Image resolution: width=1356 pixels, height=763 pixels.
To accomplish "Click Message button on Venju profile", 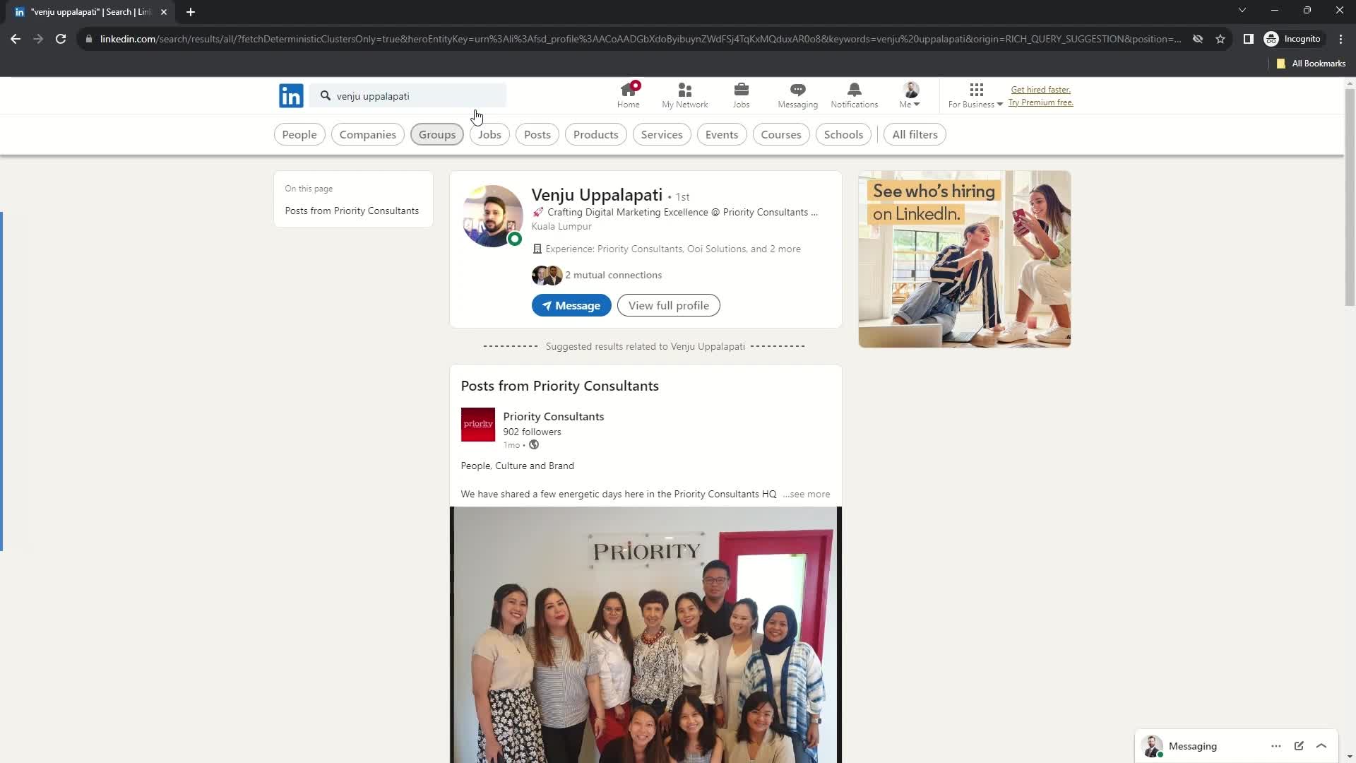I will click(x=572, y=304).
